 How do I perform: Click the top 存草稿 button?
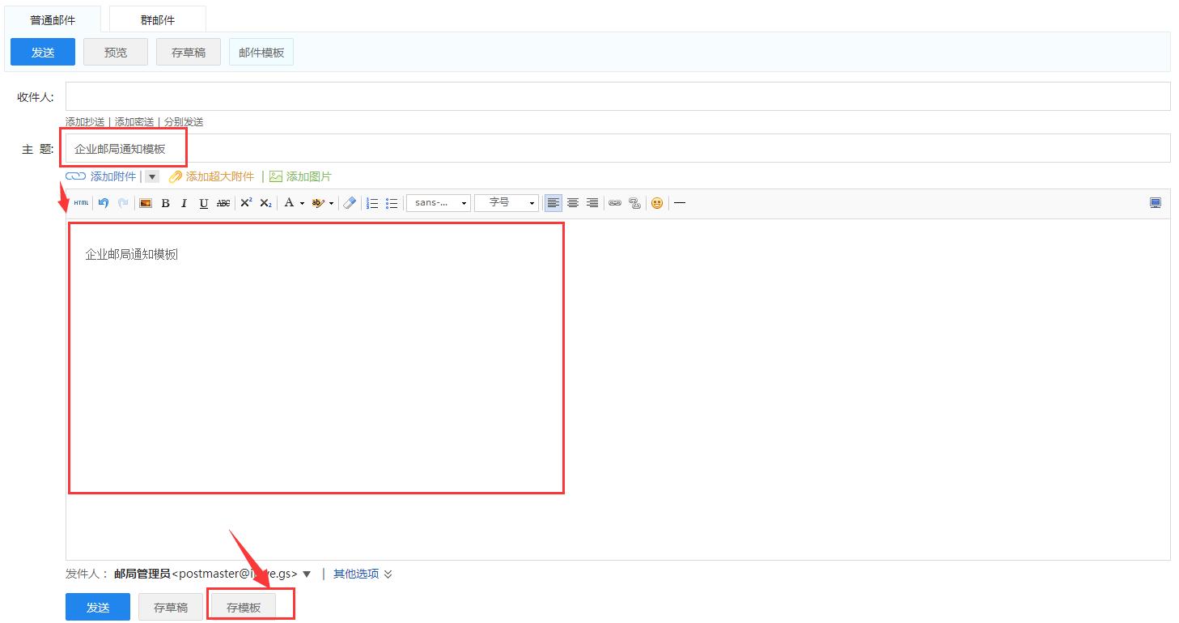coord(189,52)
